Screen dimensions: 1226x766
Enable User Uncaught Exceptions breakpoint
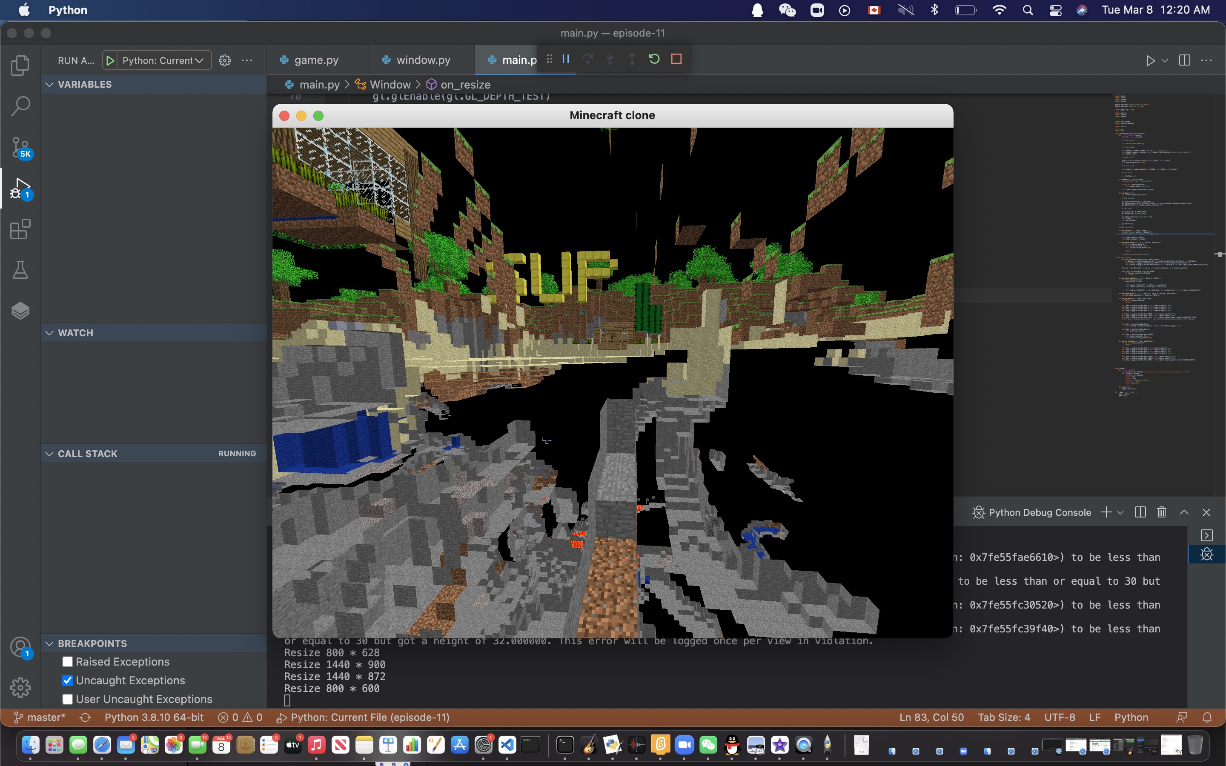[67, 699]
